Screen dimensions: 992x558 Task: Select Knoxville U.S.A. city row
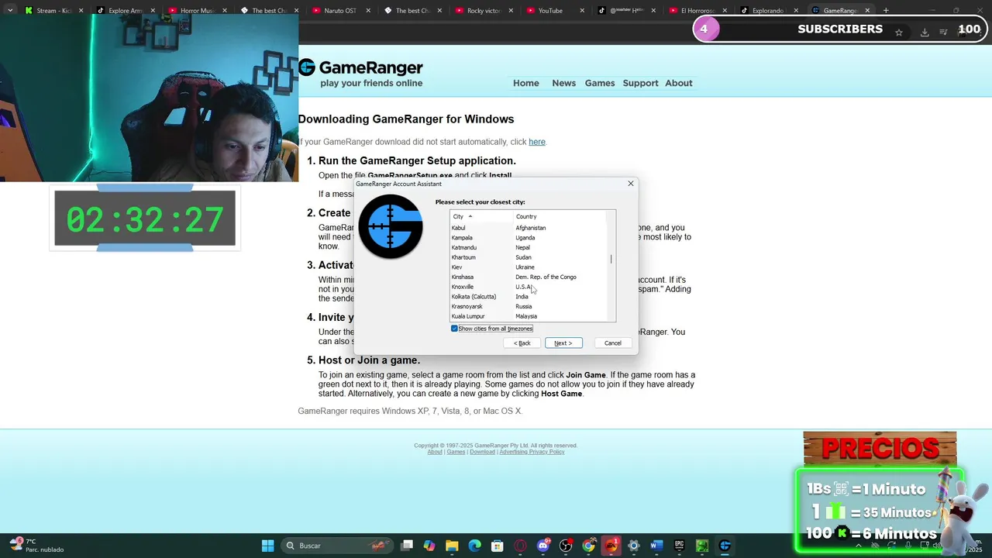tap(529, 287)
